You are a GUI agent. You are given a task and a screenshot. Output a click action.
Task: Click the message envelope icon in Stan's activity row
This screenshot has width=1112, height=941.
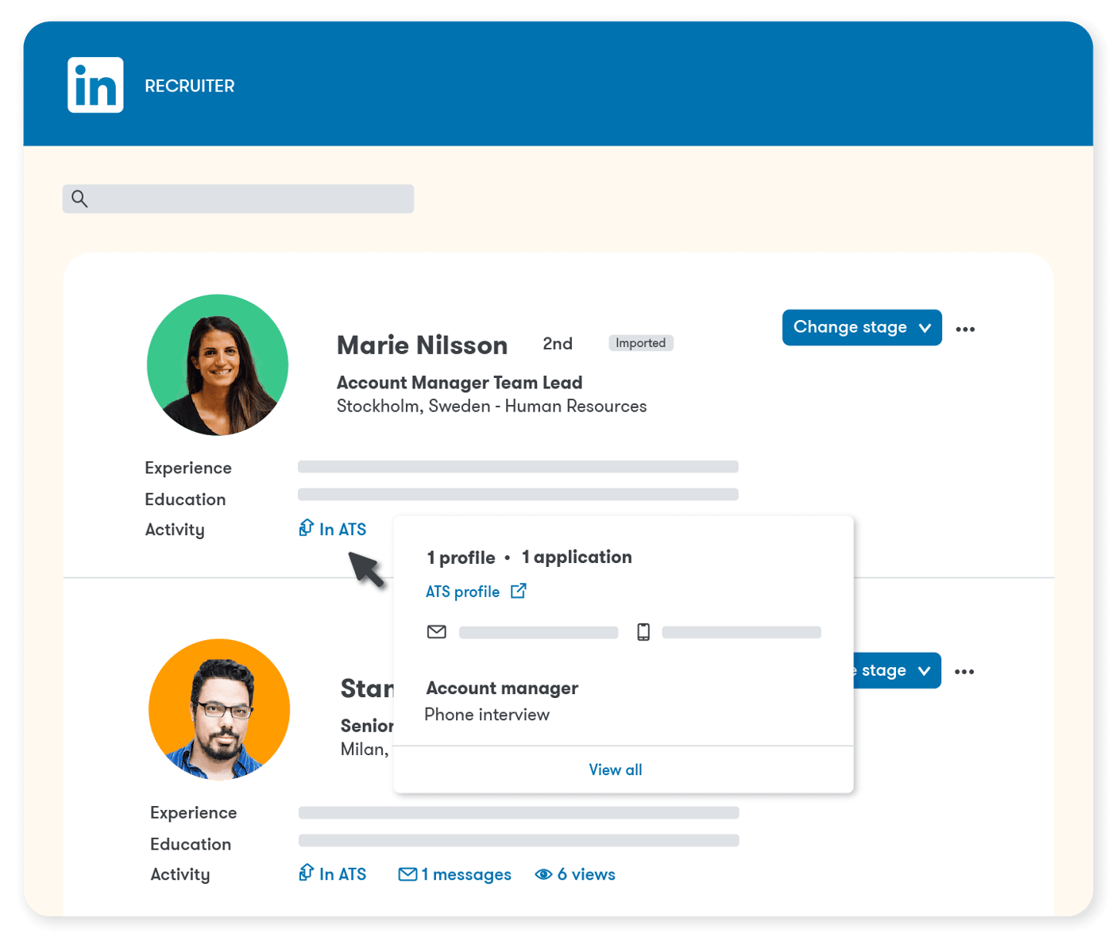pos(407,874)
